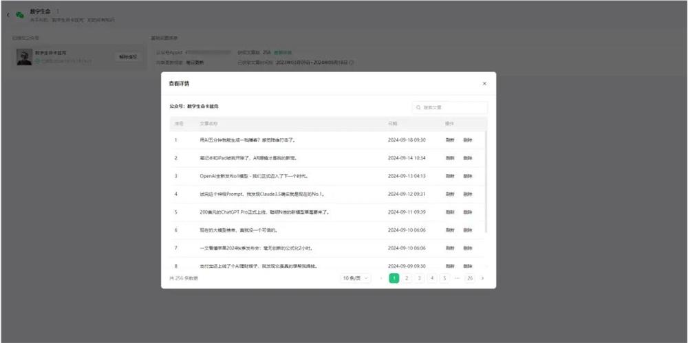Click the back arrow beside 数字生命 title
The height and width of the screenshot is (343, 688).
pos(8,15)
